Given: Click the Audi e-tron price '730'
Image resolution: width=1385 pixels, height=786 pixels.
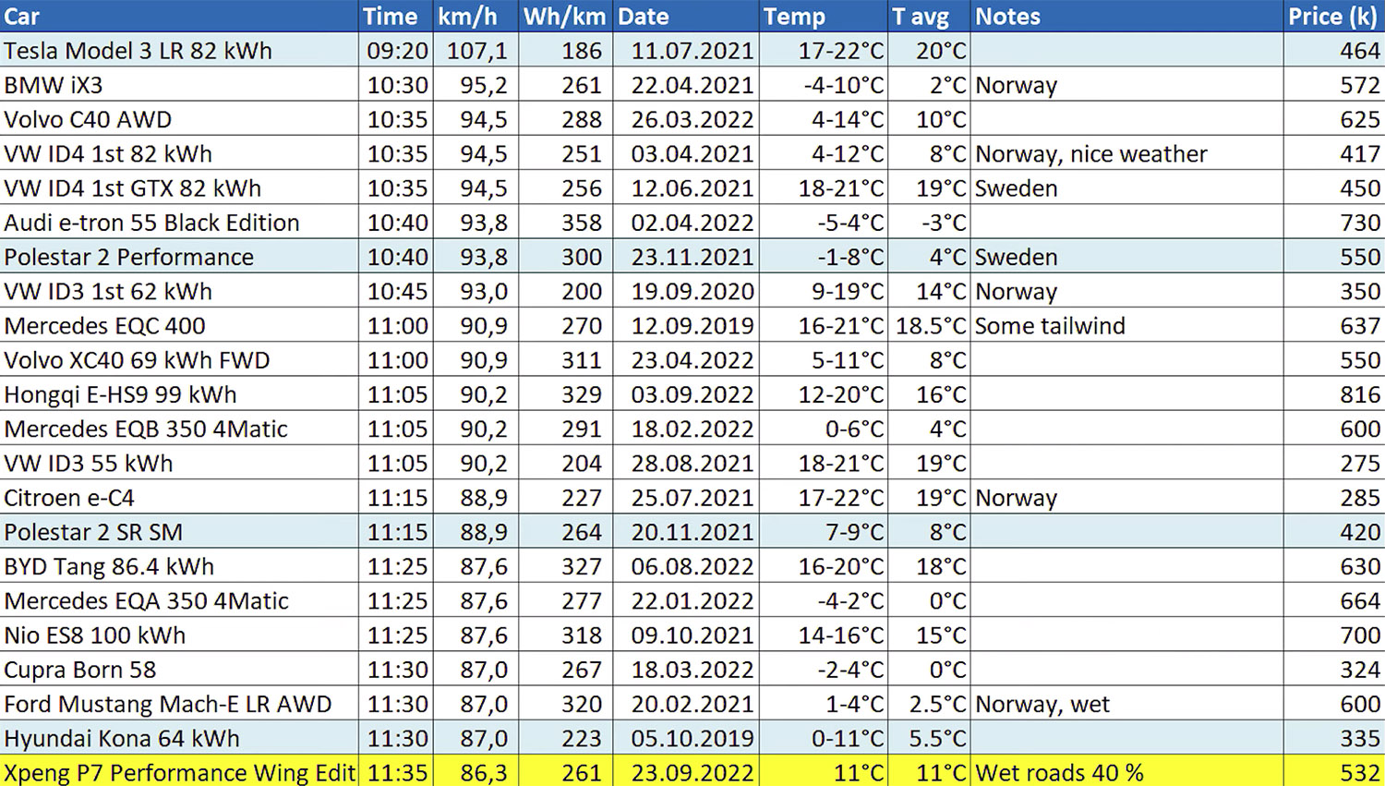Looking at the screenshot, I should coord(1335,222).
